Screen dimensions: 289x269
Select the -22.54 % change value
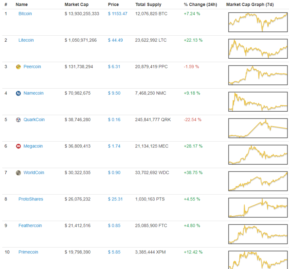pyautogui.click(x=193, y=119)
